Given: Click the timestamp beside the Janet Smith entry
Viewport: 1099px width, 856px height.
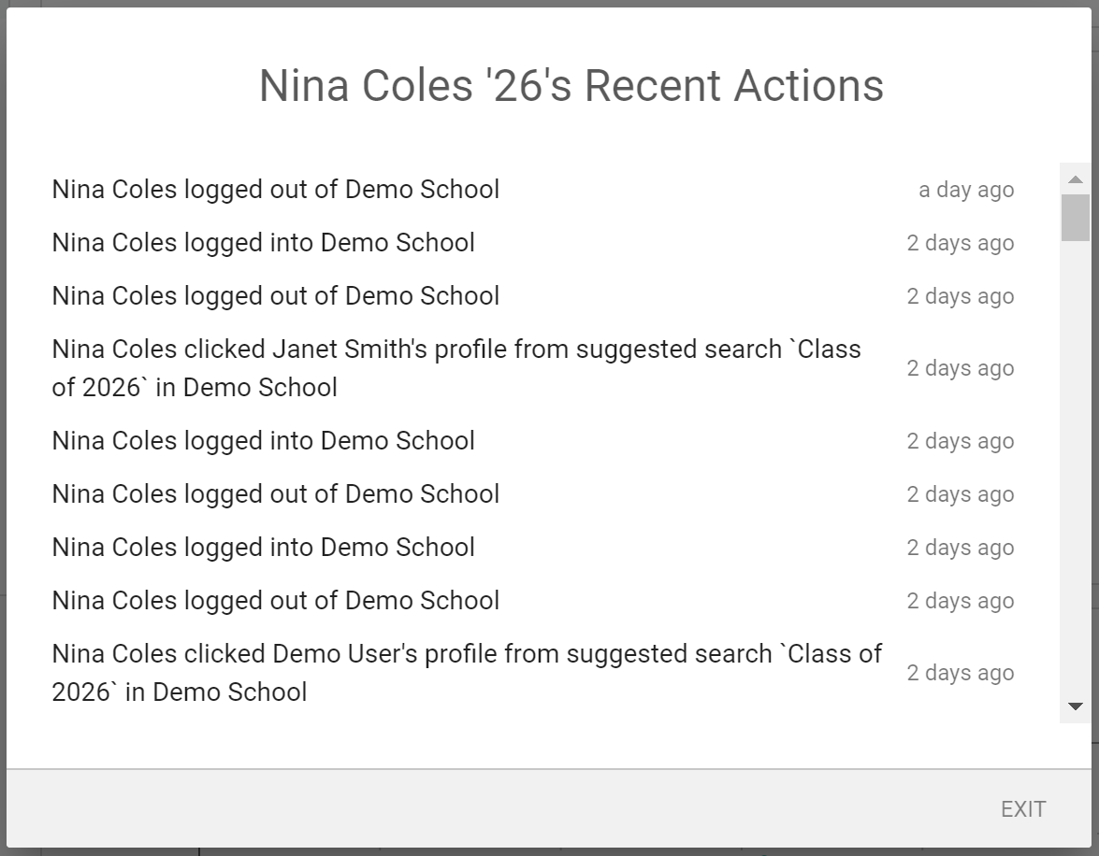Looking at the screenshot, I should [960, 368].
